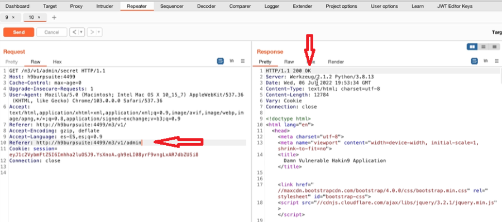Image resolution: width=502 pixels, height=222 pixels.
Task: Open User options tab
Action: pyautogui.click(x=384, y=6)
